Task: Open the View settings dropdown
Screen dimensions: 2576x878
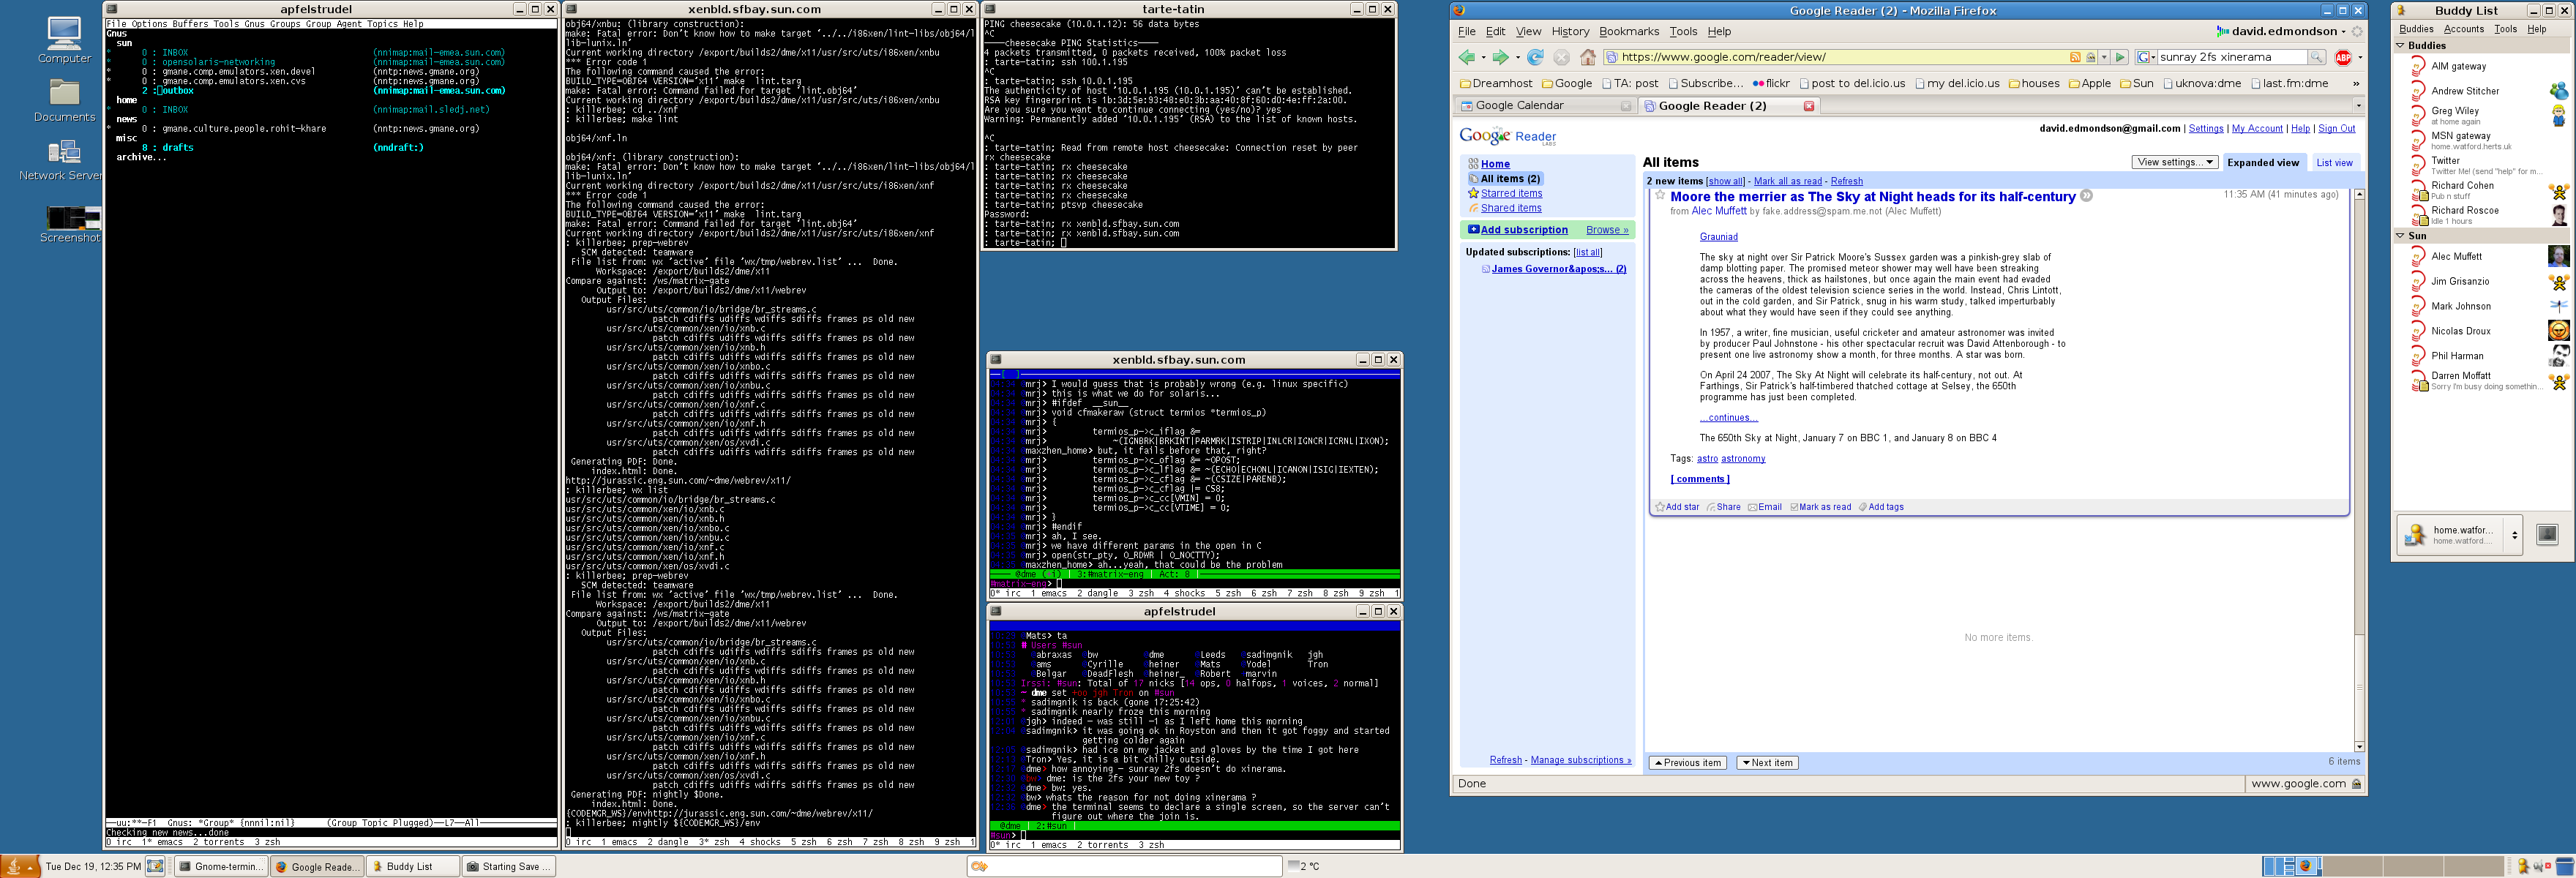Action: pos(2175,162)
